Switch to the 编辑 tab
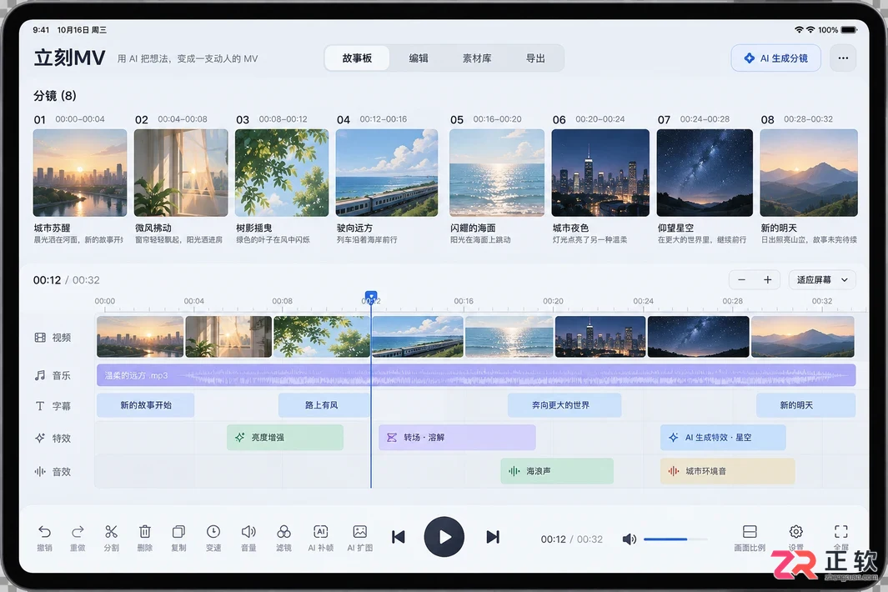This screenshot has height=592, width=888. [419, 58]
